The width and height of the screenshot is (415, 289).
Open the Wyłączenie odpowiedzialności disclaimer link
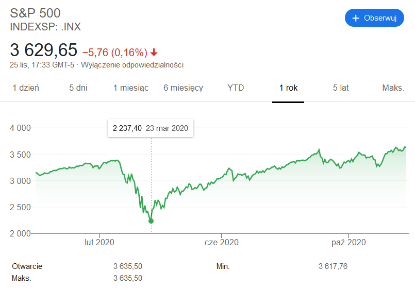[132, 65]
